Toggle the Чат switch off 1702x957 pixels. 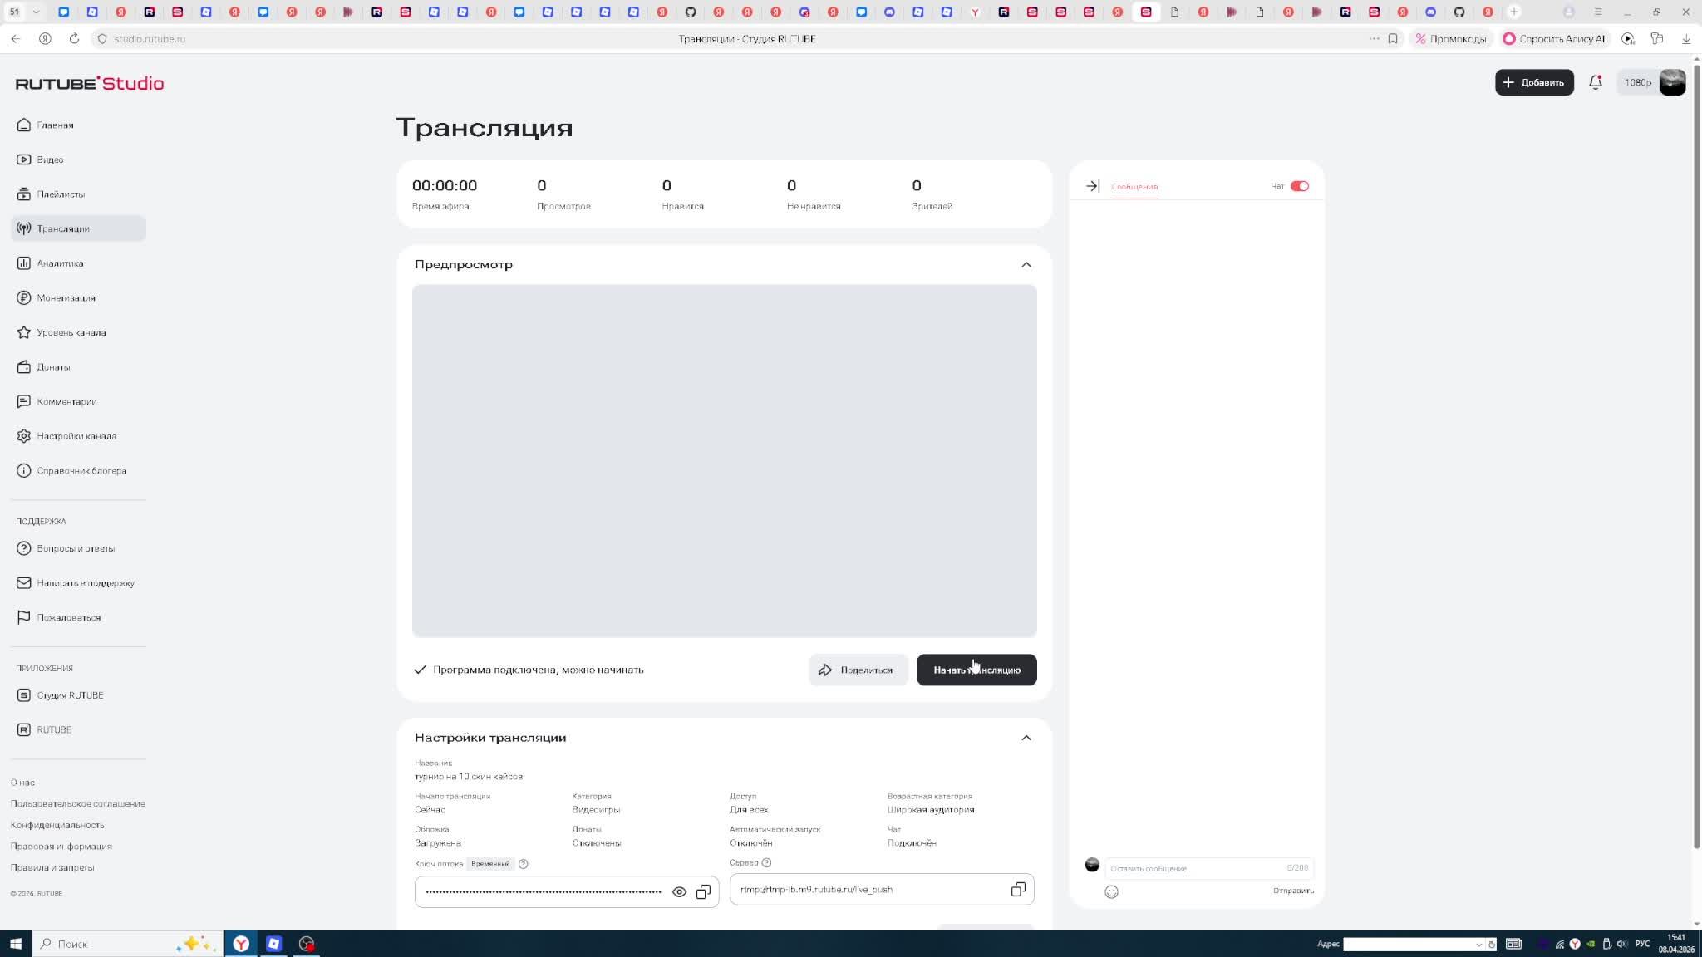click(x=1299, y=186)
